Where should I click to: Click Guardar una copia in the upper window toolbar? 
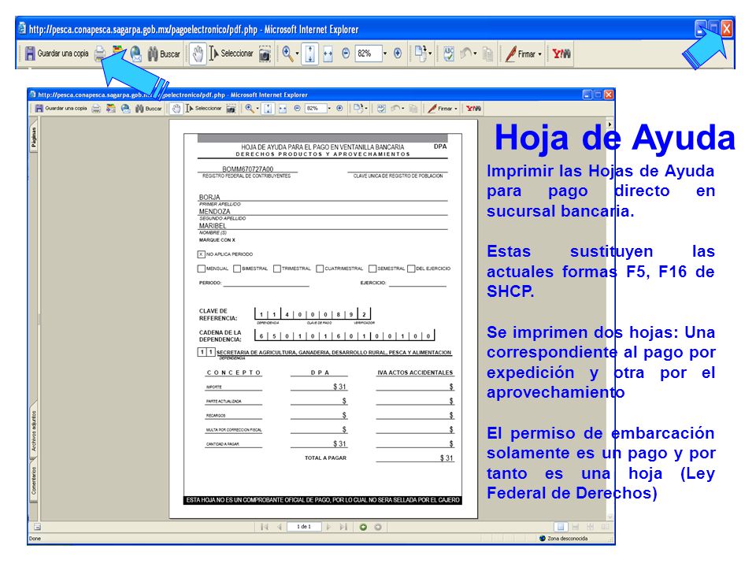57,54
